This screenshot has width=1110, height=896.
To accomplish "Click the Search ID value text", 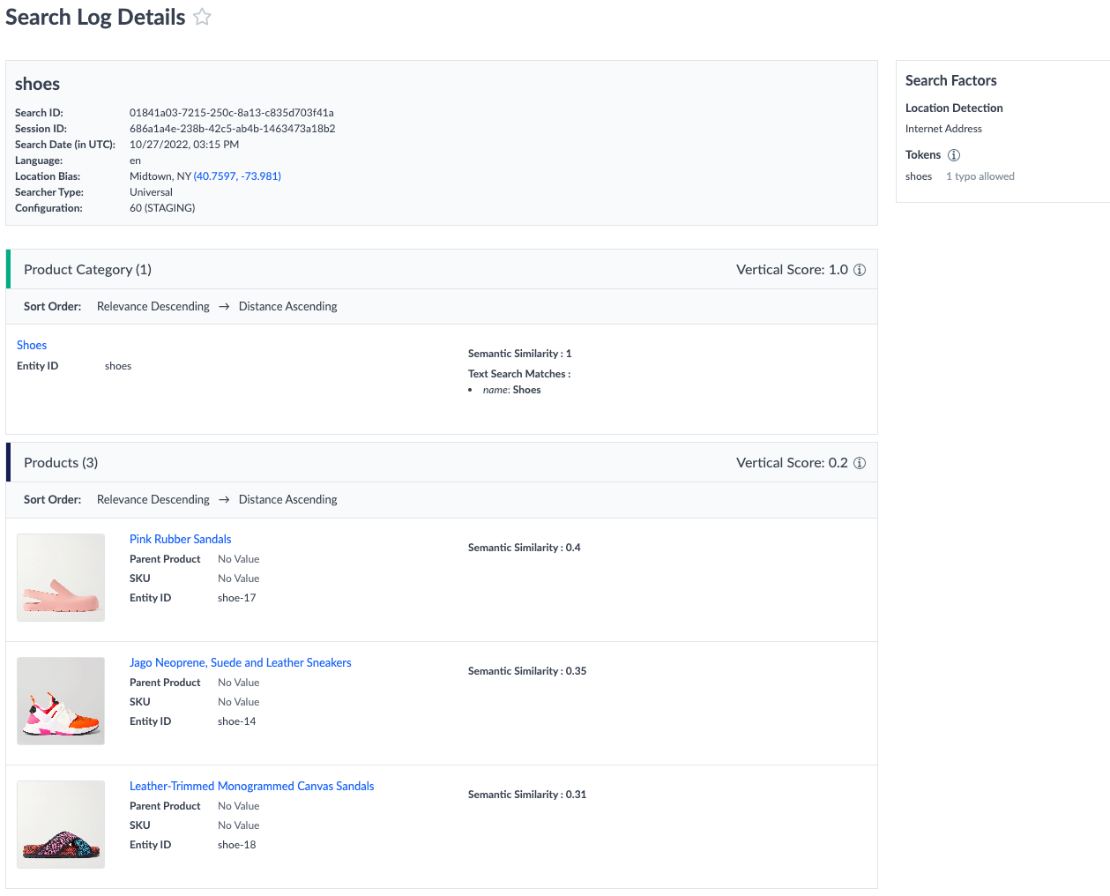I will pos(231,113).
